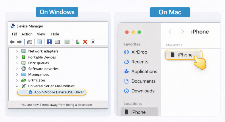This screenshot has width=225, height=122.
Task: Click the Monecences monitor icon
Action: pyautogui.click(x=24, y=74)
